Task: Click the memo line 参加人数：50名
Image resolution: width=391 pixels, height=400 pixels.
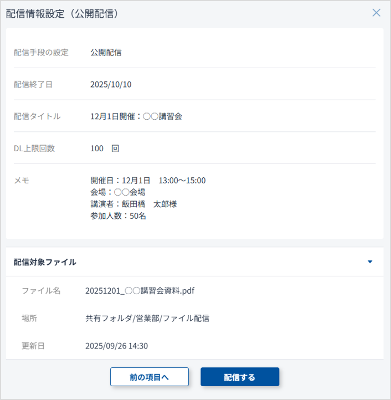Action: point(118,216)
